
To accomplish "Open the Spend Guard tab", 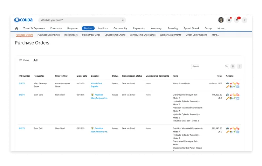I will (x=191, y=28).
